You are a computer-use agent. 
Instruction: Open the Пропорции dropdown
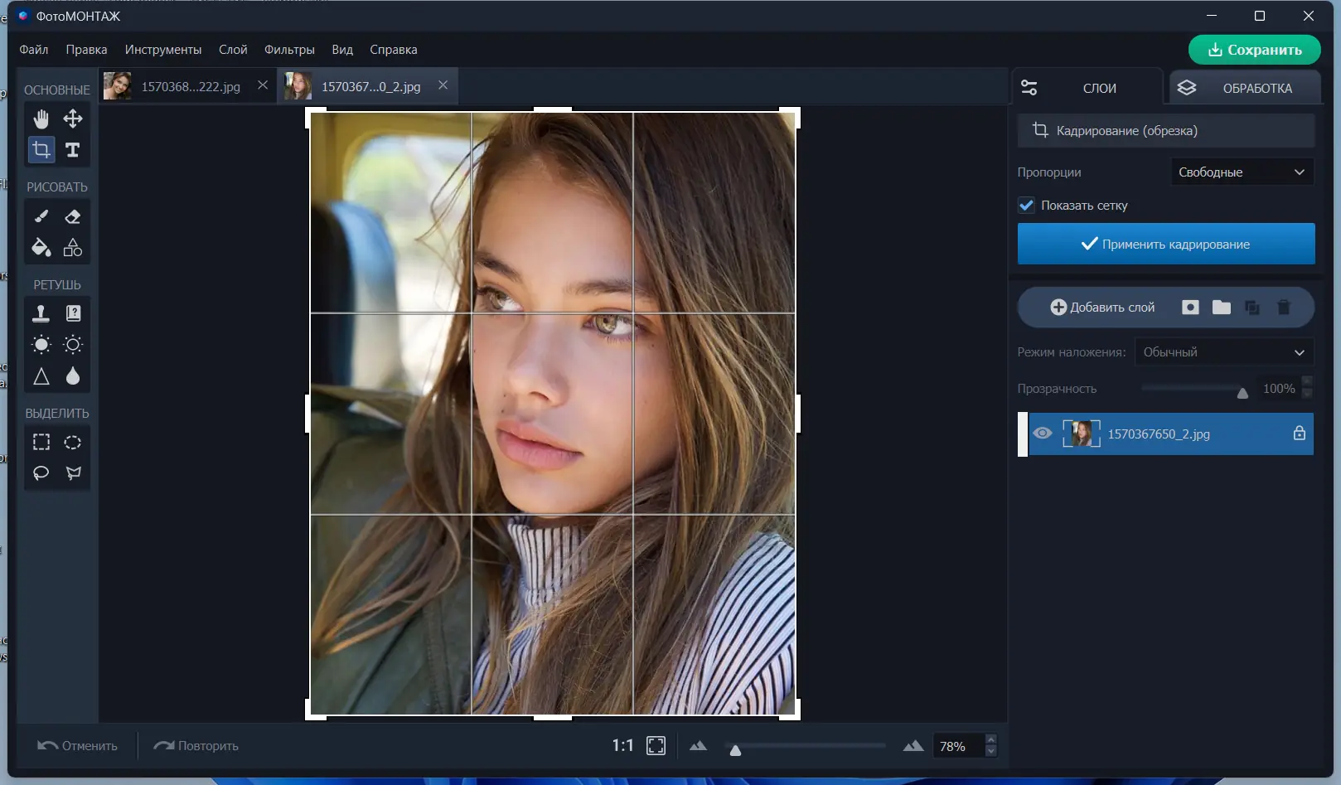(x=1242, y=172)
